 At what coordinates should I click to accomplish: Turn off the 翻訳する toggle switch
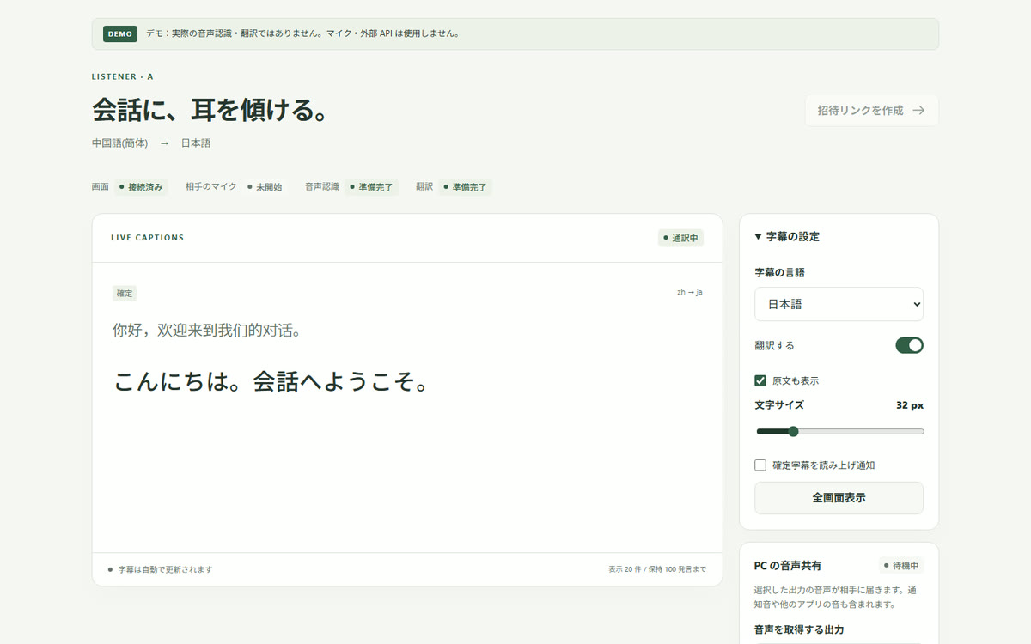click(x=909, y=345)
